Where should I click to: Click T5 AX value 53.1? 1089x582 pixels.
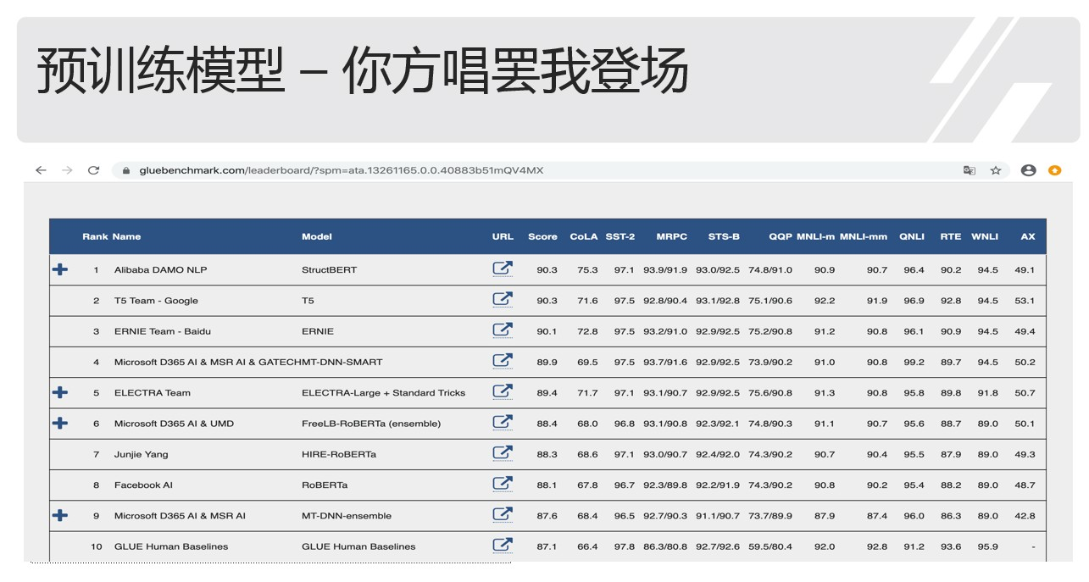[x=1025, y=301]
